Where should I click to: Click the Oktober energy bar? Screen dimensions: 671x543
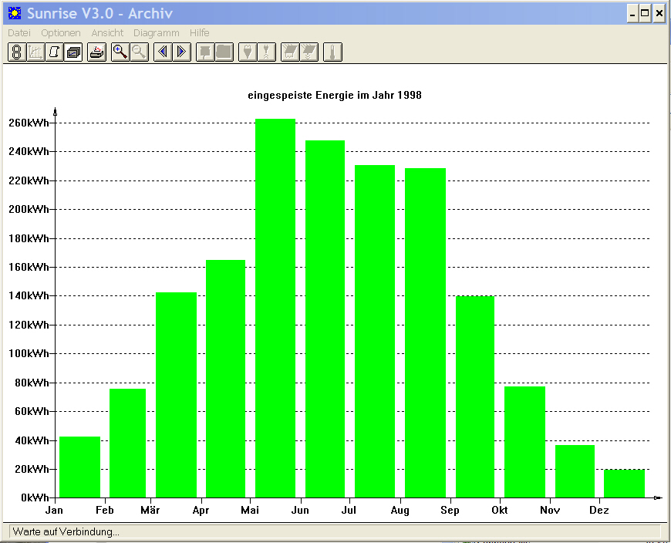click(x=524, y=442)
